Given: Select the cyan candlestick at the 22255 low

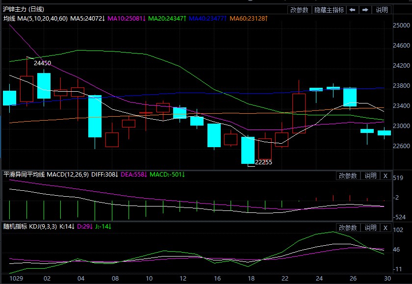Looking at the screenshot, I should coord(248,150).
